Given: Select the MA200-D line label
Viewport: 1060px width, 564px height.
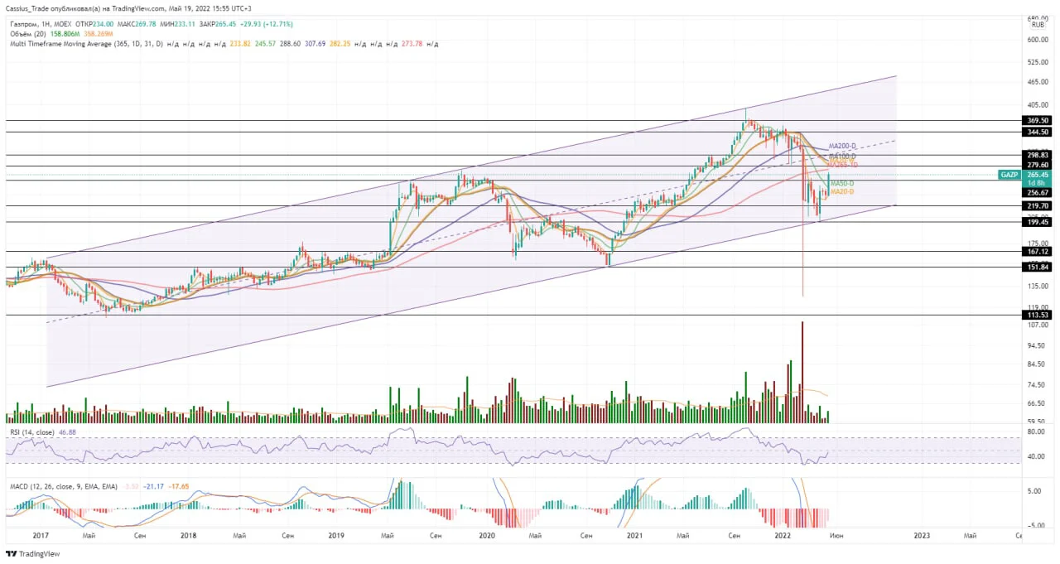Looking at the screenshot, I should [842, 146].
